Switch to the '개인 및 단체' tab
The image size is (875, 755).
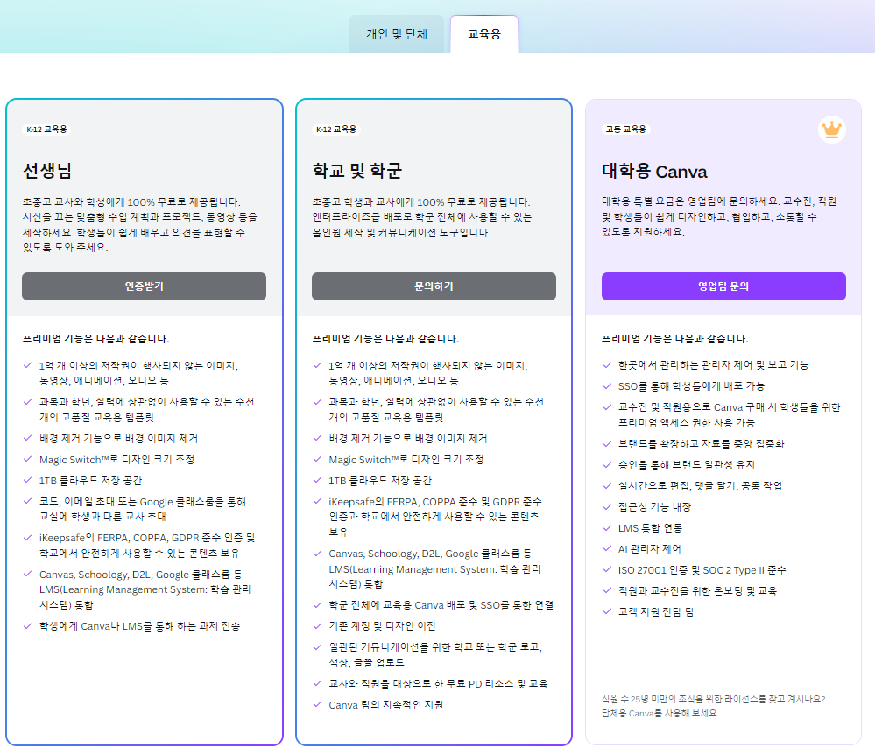click(x=396, y=34)
